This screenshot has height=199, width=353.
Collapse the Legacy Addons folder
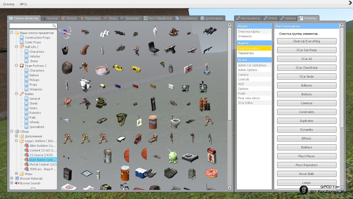[17, 141]
